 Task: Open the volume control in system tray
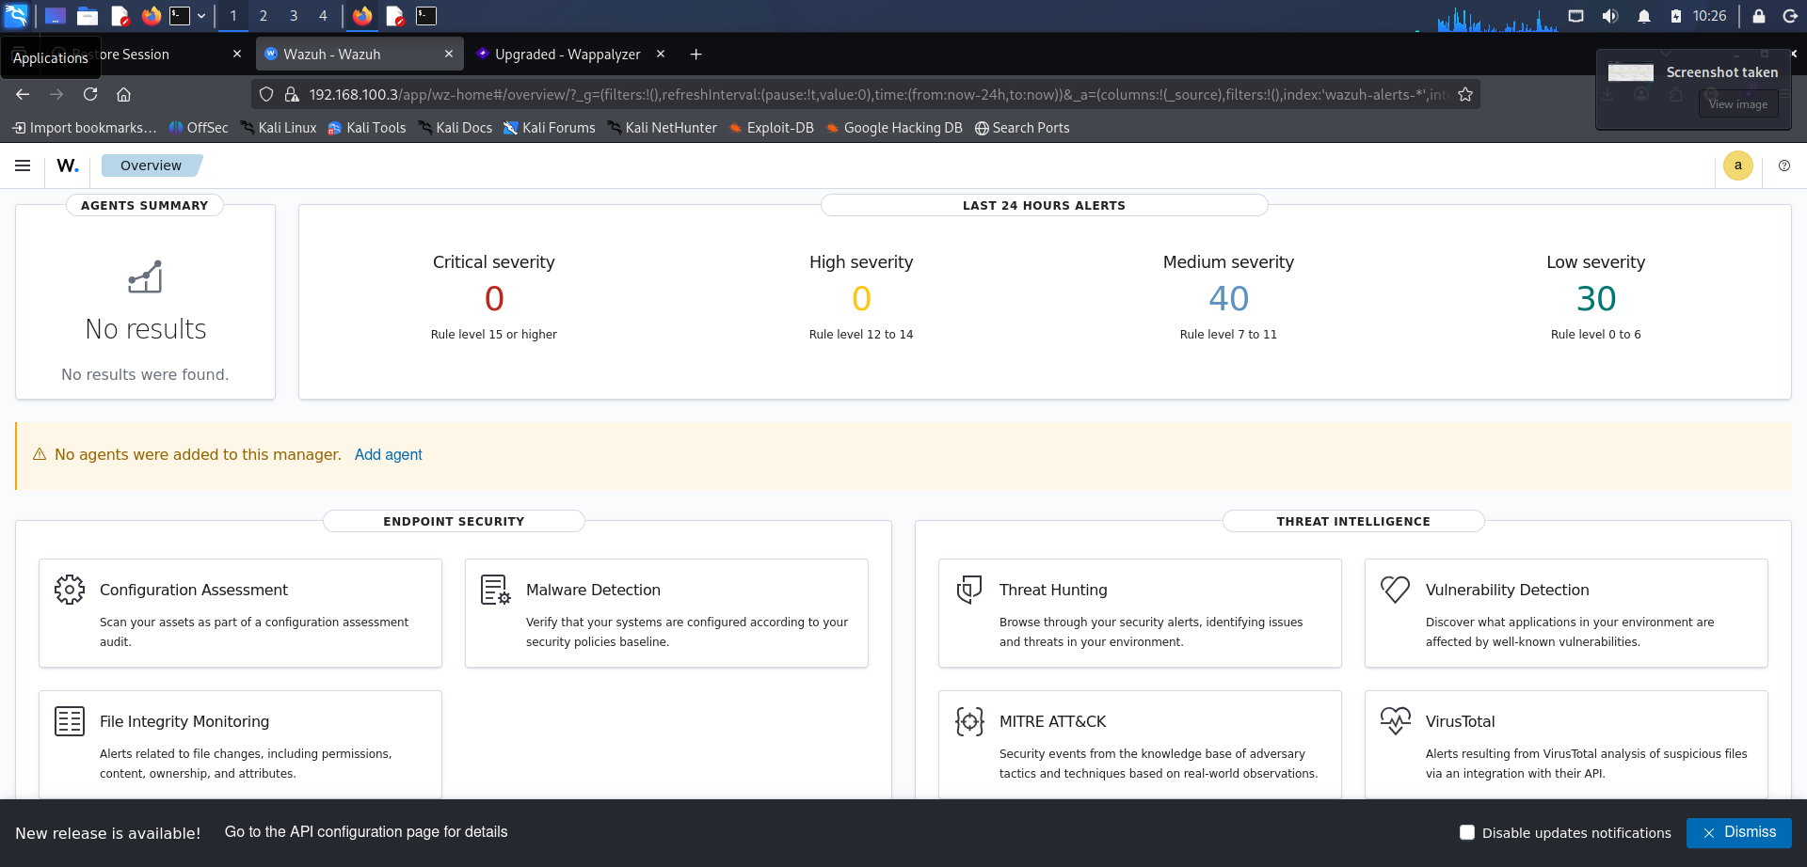(1610, 16)
